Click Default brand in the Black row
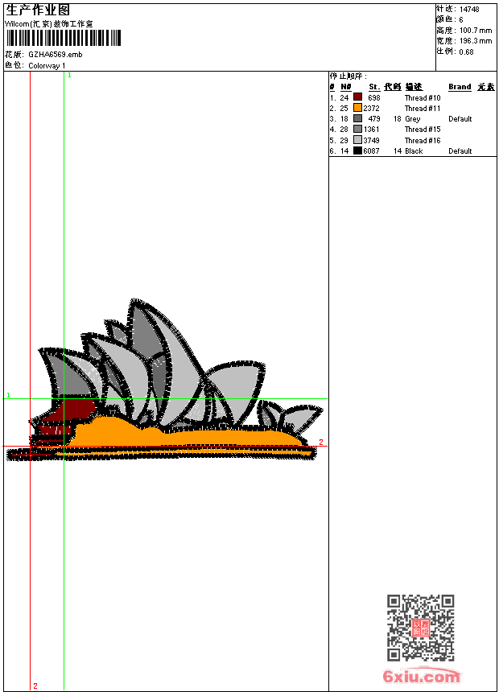The image size is (499, 692). 460,151
